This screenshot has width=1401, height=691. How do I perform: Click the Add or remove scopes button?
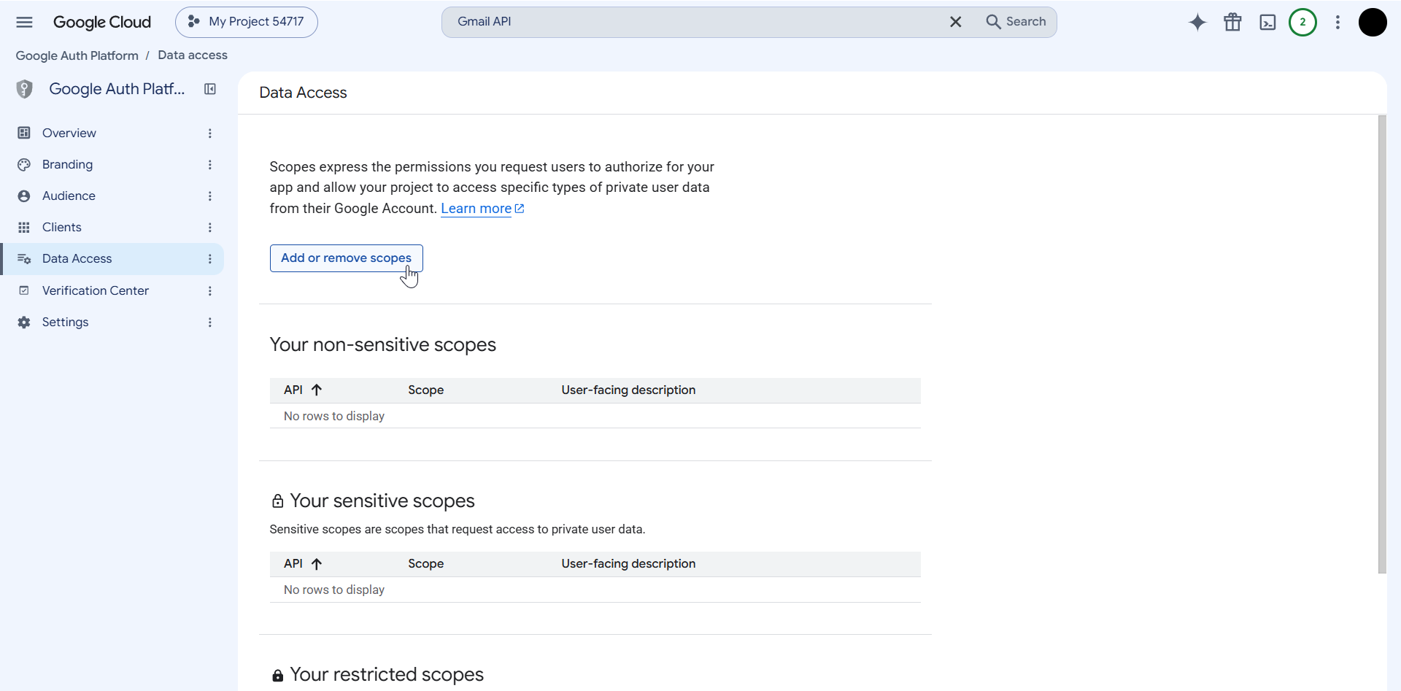346,258
